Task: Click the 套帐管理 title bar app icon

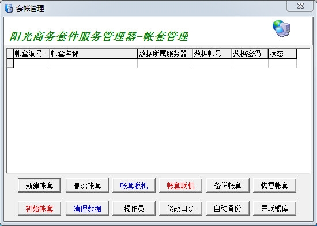Action: click(x=9, y=8)
